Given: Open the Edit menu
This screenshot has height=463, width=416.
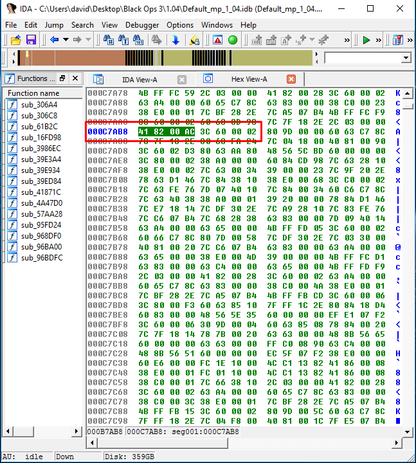Looking at the screenshot, I should (31, 25).
